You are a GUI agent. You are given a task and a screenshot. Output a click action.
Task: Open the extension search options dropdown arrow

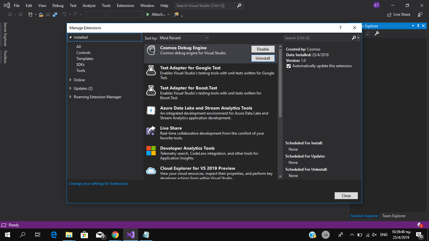tap(358, 38)
